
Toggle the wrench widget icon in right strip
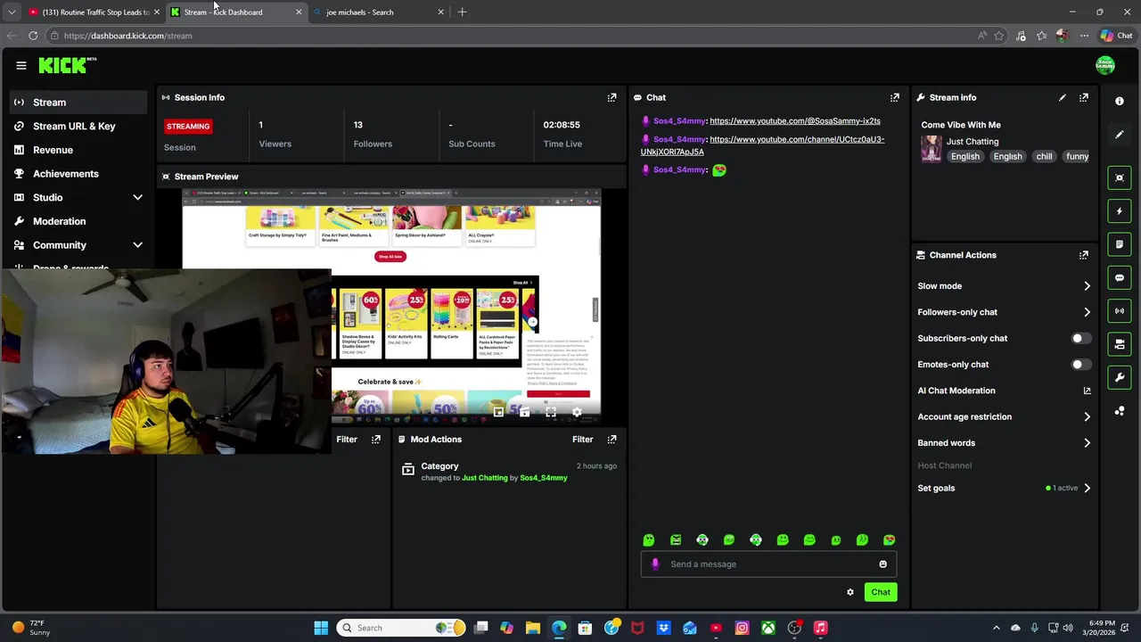tap(1120, 377)
